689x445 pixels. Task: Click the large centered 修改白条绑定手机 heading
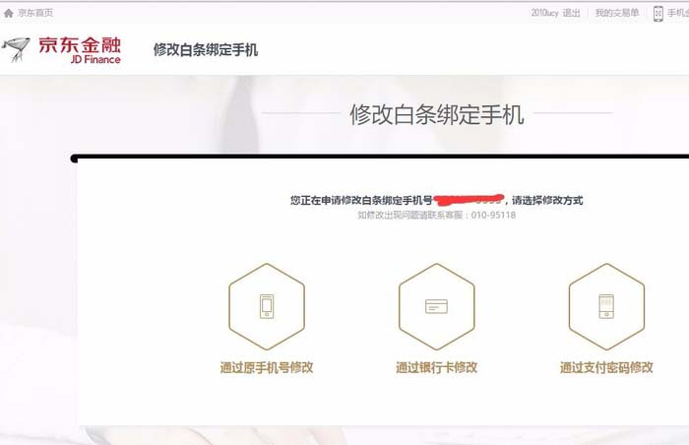(x=437, y=114)
